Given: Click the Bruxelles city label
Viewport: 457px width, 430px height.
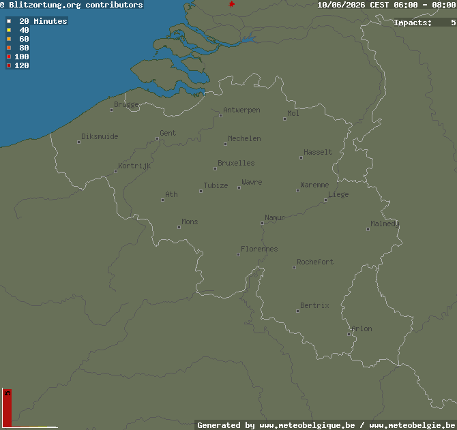Looking at the screenshot, I should coord(236,163).
